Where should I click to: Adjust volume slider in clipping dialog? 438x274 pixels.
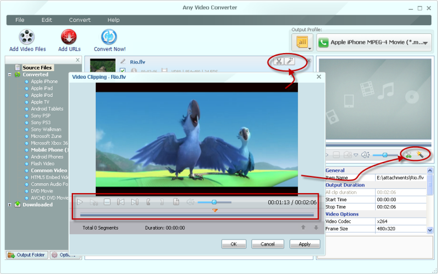[214, 202]
